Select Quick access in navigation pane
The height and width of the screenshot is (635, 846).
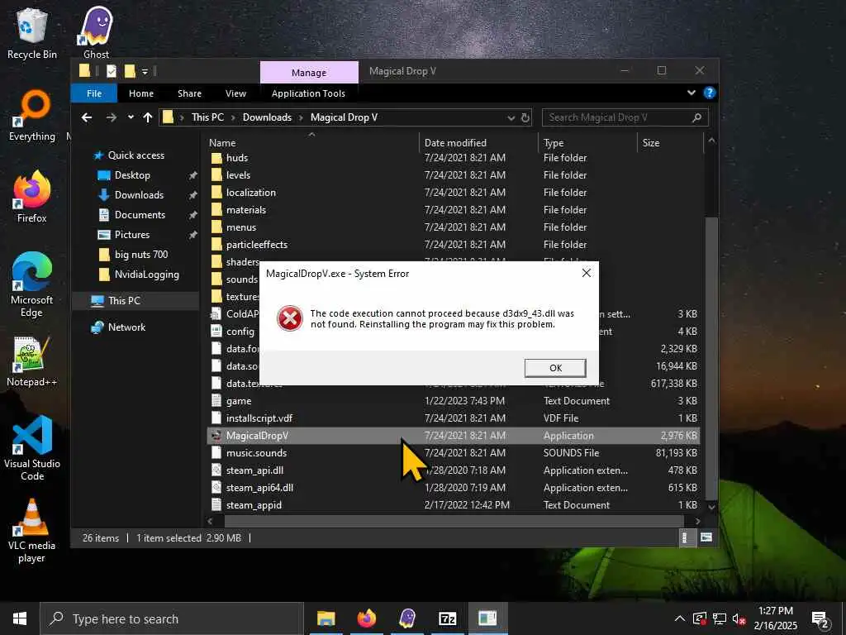coord(136,155)
